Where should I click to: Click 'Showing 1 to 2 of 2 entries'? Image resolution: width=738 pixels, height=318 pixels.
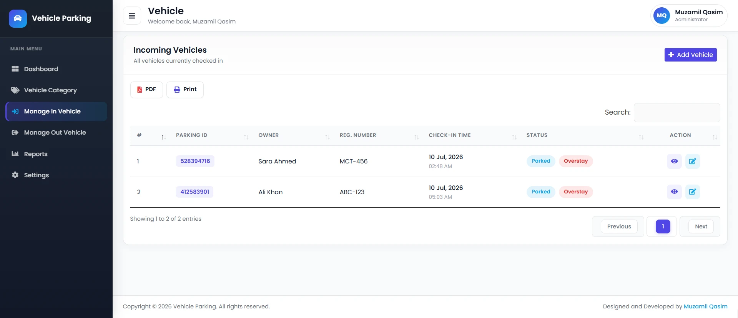166,219
